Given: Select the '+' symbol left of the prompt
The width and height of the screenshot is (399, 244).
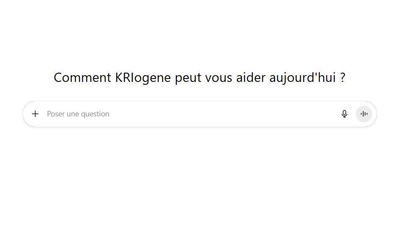Looking at the screenshot, I should (x=35, y=114).
